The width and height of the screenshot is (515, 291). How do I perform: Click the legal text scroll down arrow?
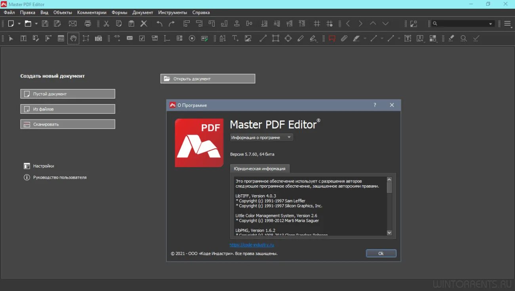point(389,233)
